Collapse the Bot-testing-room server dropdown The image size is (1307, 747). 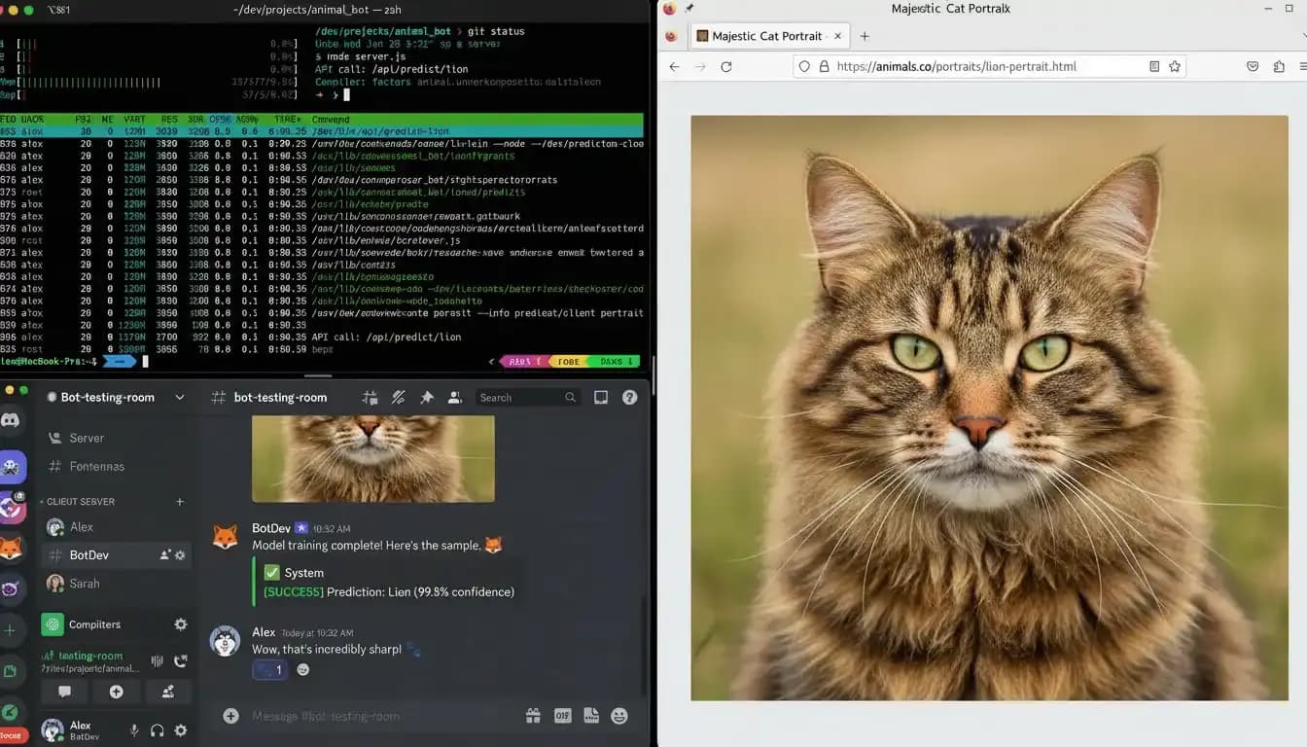point(179,397)
